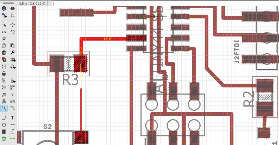Click the command line input field

[x=165, y=4]
